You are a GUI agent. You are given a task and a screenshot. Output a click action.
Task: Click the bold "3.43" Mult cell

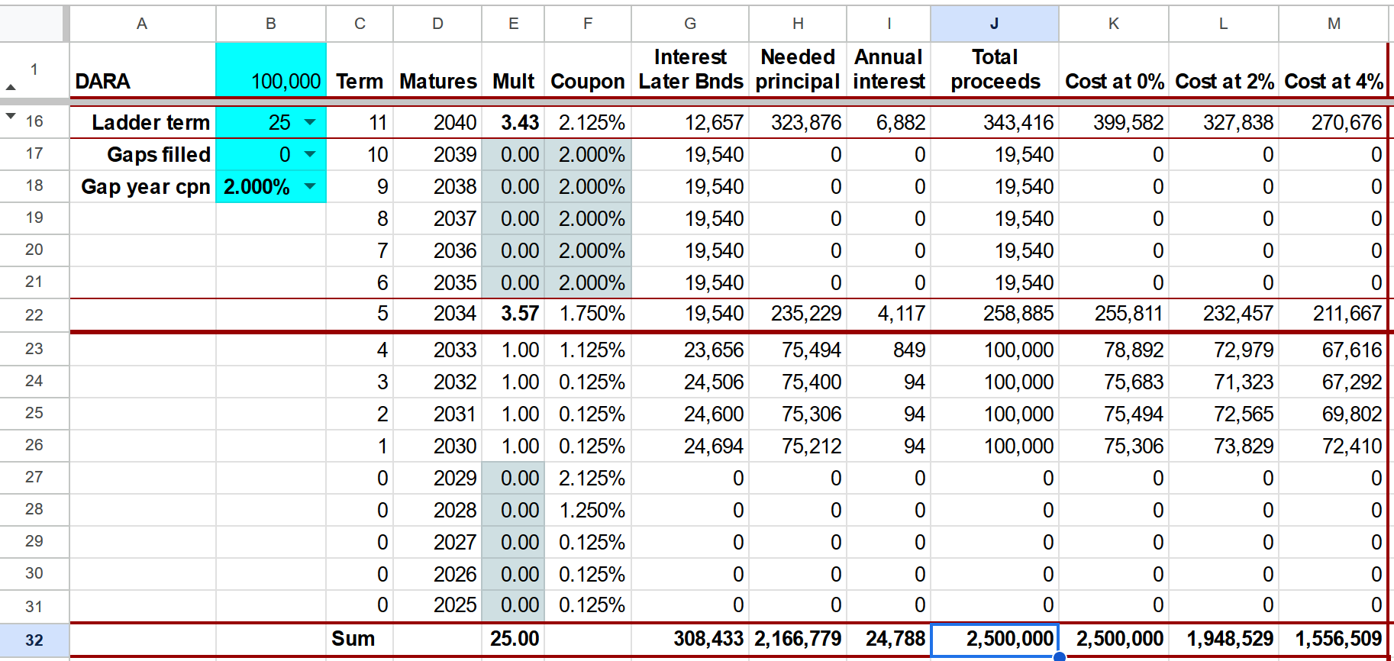514,122
